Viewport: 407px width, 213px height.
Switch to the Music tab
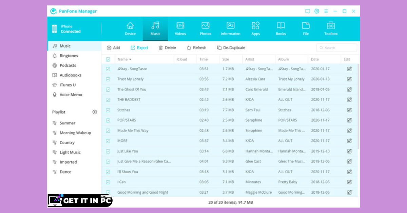(155, 29)
